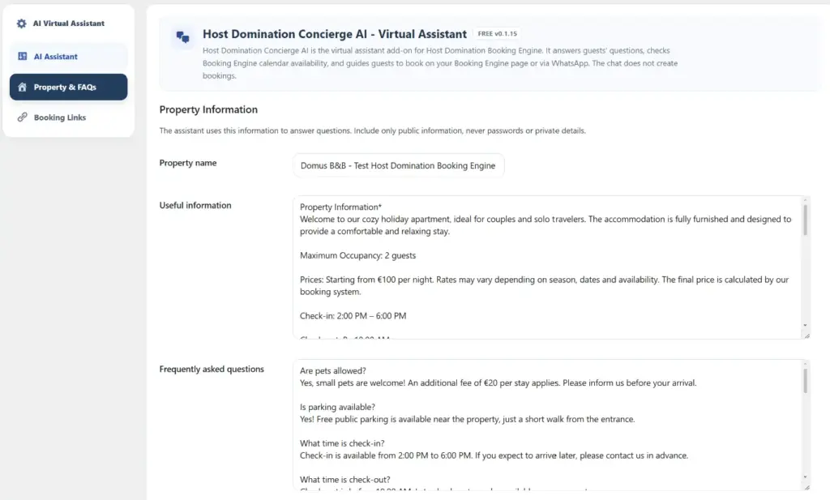Click the resize handle of Useful information box
830x500 pixels.
point(806,336)
